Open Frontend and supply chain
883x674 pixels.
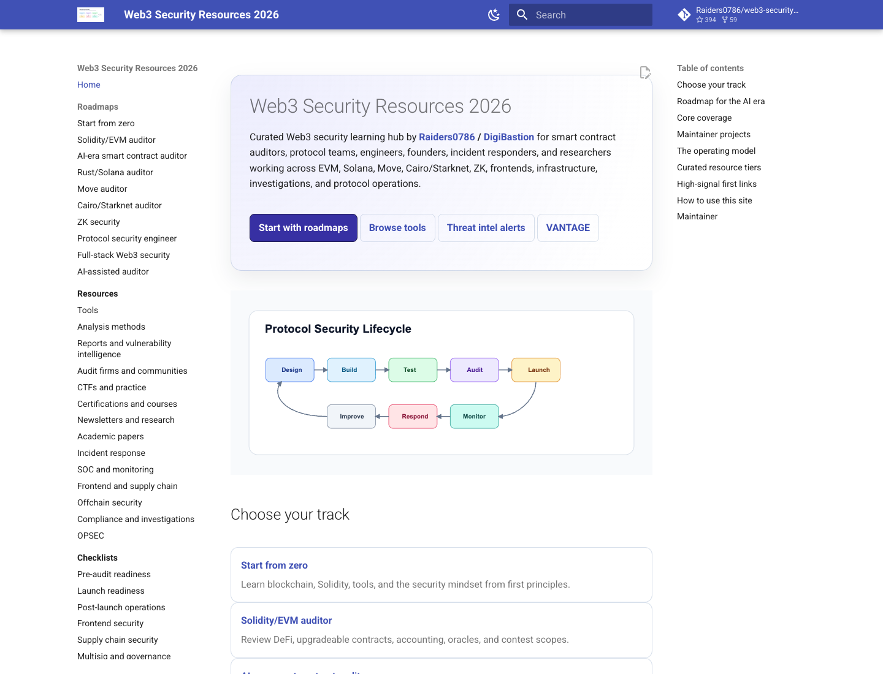coord(128,486)
